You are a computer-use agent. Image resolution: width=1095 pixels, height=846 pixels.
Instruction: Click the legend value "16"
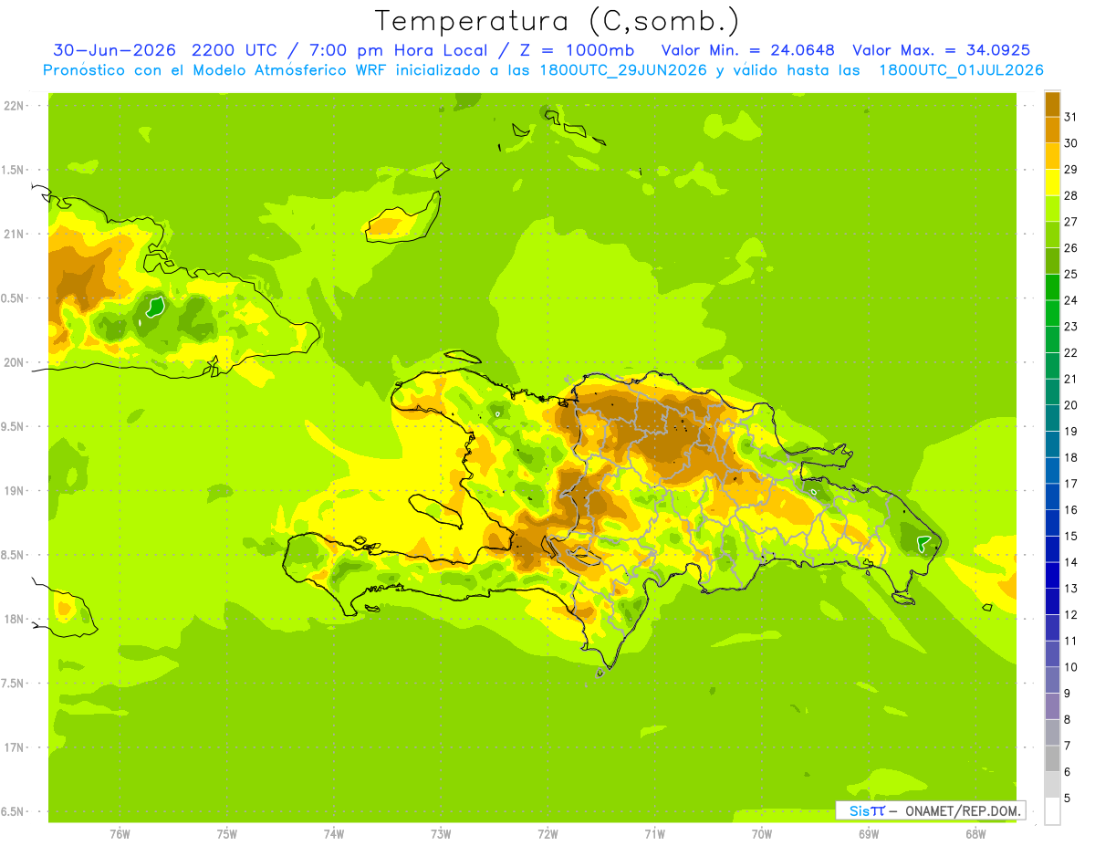point(1071,510)
